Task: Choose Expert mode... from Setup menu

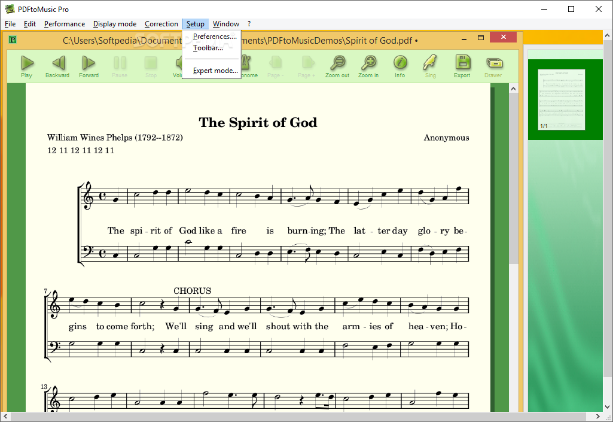Action: [x=215, y=71]
